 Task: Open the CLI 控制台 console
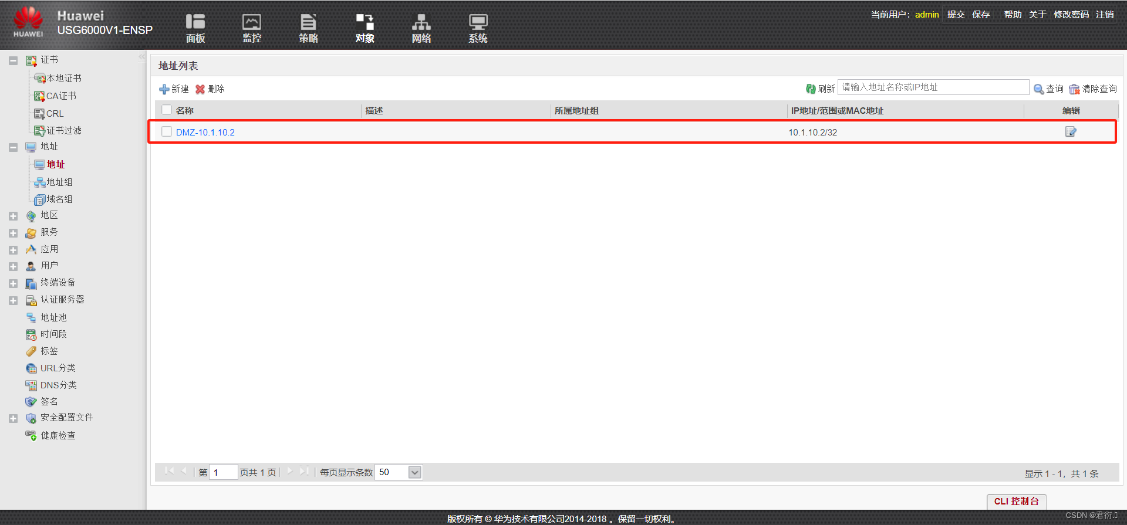coord(1017,502)
